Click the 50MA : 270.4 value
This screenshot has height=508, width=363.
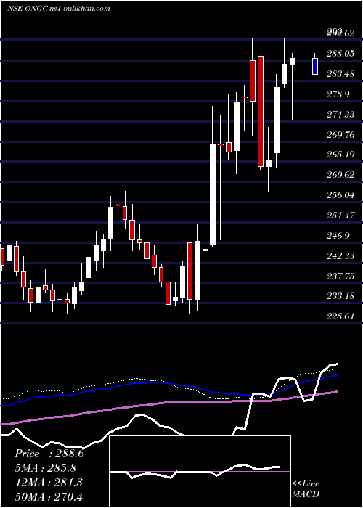(49, 496)
